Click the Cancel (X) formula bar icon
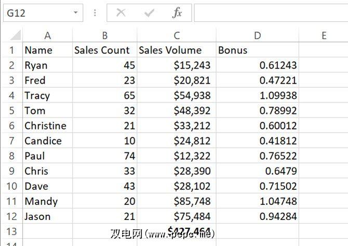This screenshot has width=348, height=246. (121, 13)
